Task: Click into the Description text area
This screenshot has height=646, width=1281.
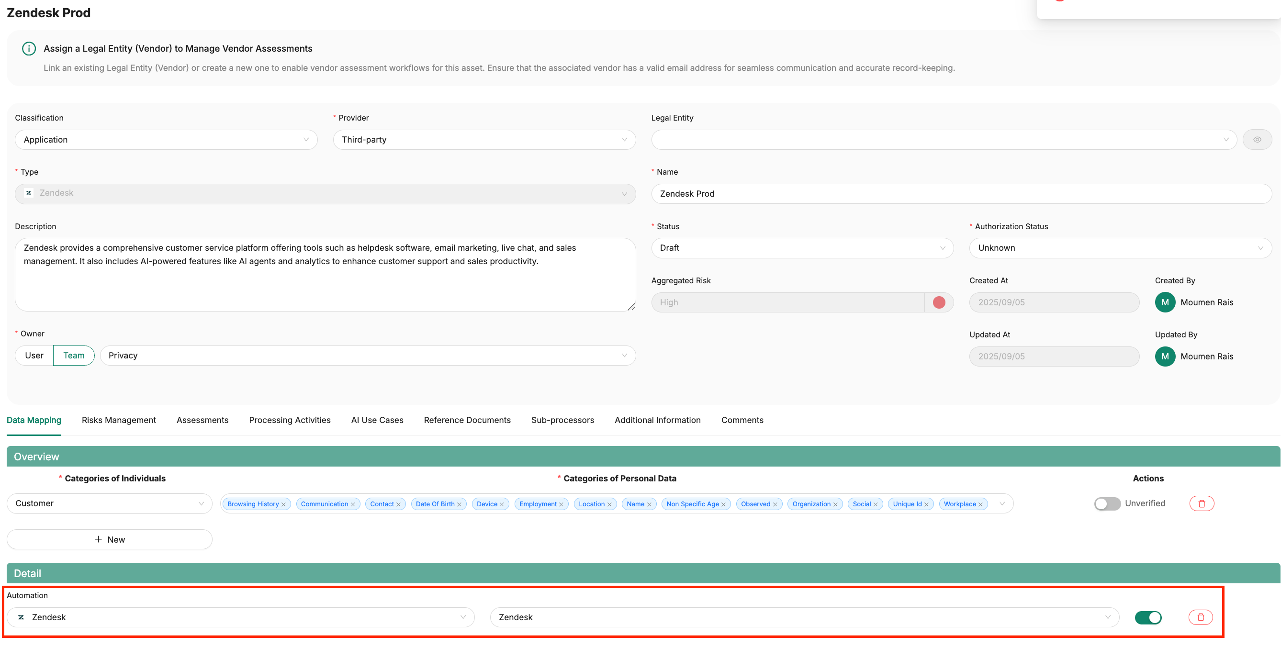Action: 325,275
